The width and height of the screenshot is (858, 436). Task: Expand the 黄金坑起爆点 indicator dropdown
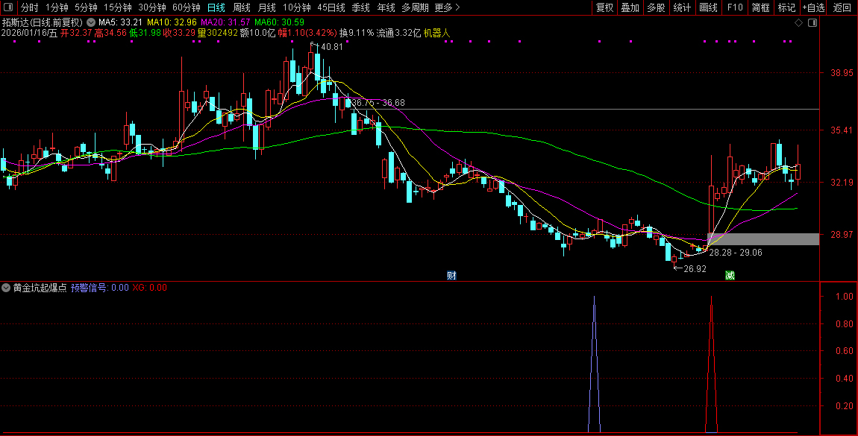click(x=7, y=288)
